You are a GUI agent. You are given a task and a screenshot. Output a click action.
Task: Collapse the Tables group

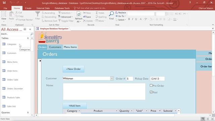pos(28,38)
